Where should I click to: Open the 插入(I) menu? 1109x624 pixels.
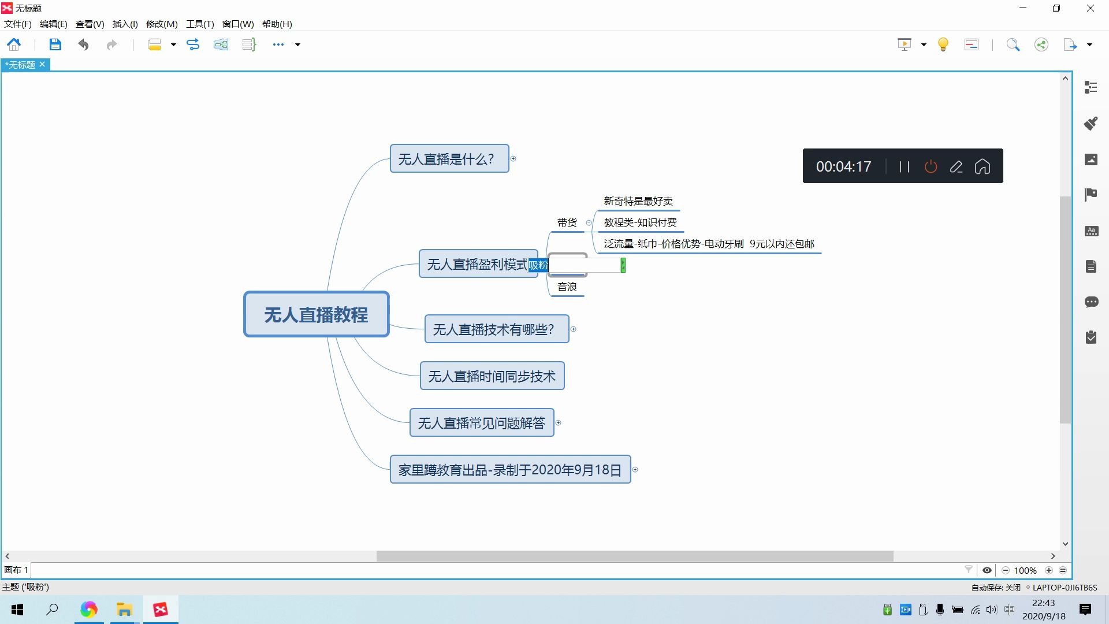tap(125, 24)
